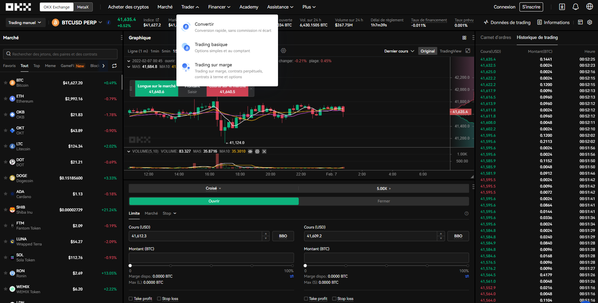Swap units for sell-side margin
This screenshot has width=598, height=303.
[467, 276]
